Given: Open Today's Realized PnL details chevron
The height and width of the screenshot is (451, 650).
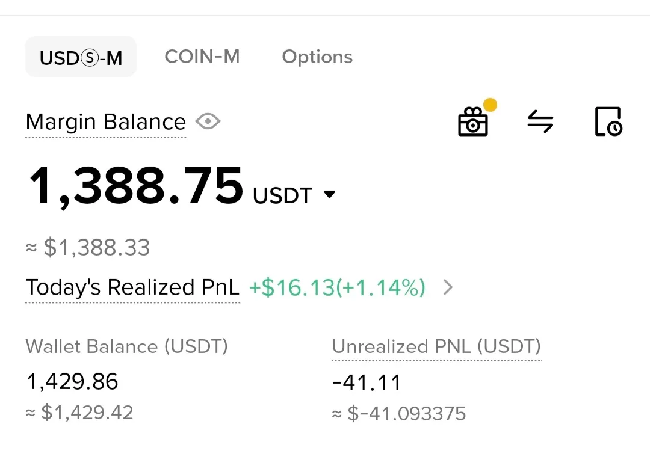Looking at the screenshot, I should 447,288.
